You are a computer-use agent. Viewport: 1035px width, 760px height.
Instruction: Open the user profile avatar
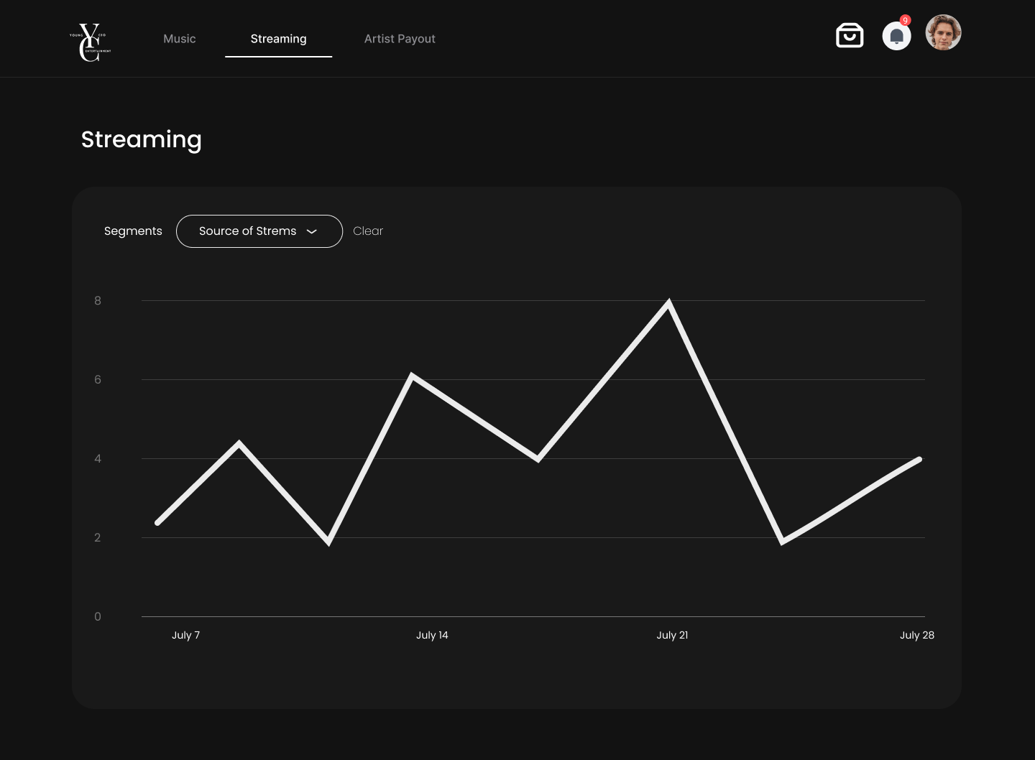943,33
